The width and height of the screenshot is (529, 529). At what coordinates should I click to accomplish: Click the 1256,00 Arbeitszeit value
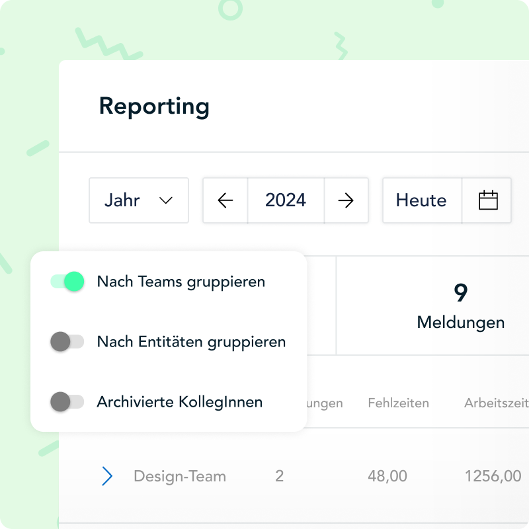pyautogui.click(x=493, y=476)
